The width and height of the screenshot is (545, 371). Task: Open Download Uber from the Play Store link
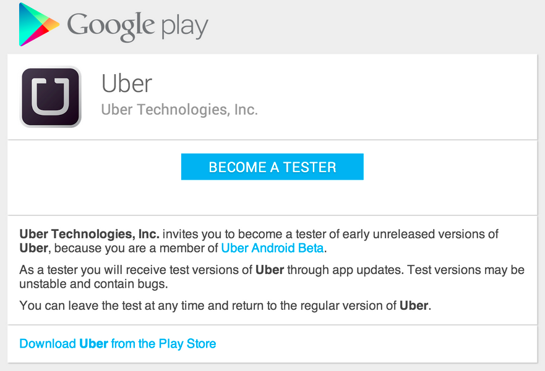(x=118, y=343)
